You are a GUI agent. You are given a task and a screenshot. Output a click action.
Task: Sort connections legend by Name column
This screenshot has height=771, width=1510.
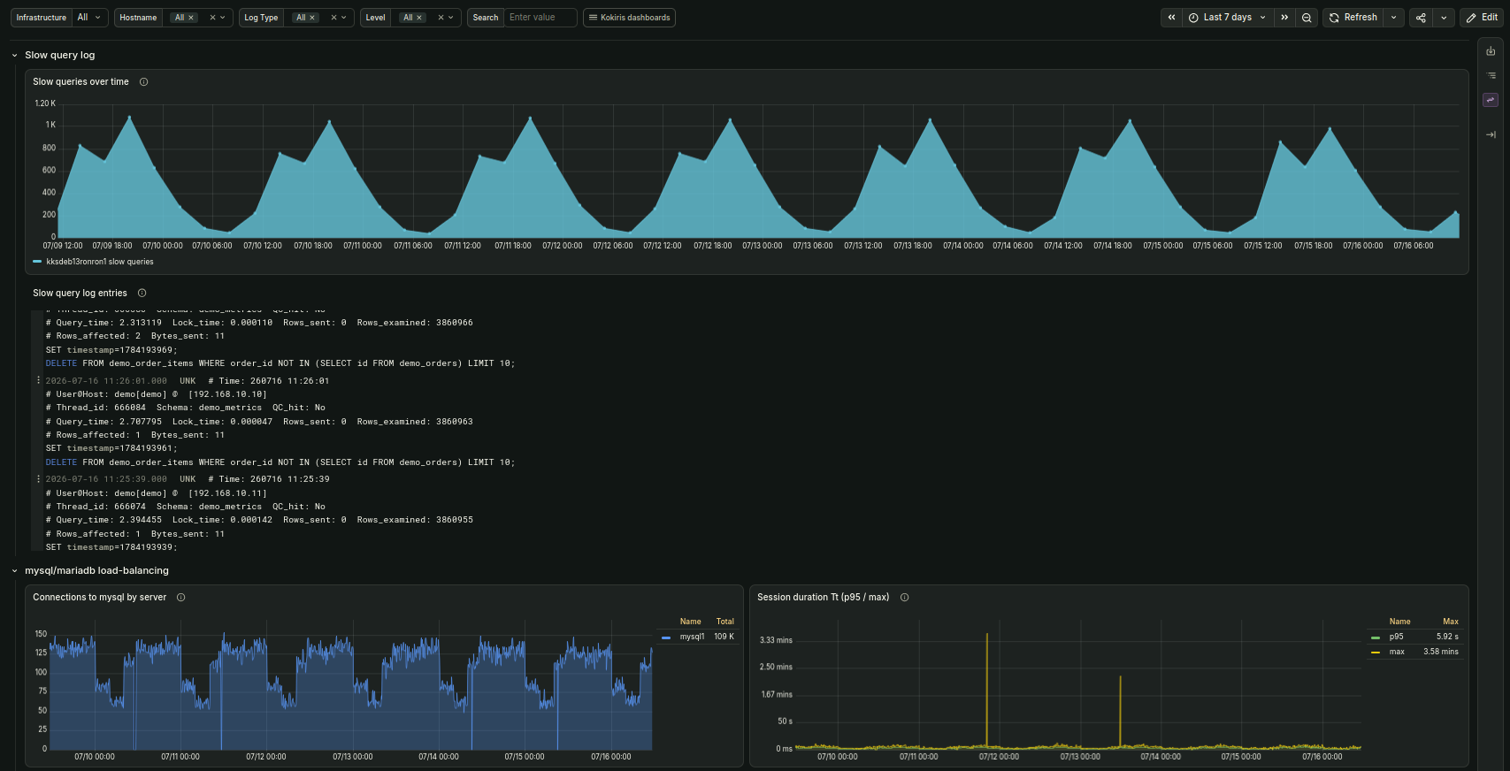click(x=691, y=622)
